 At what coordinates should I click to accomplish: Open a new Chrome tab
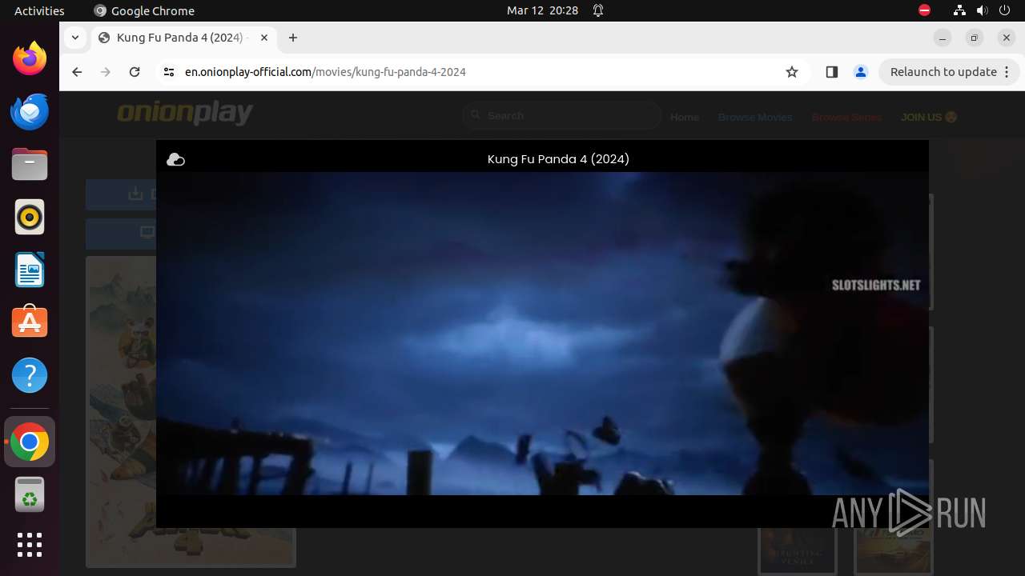point(293,38)
